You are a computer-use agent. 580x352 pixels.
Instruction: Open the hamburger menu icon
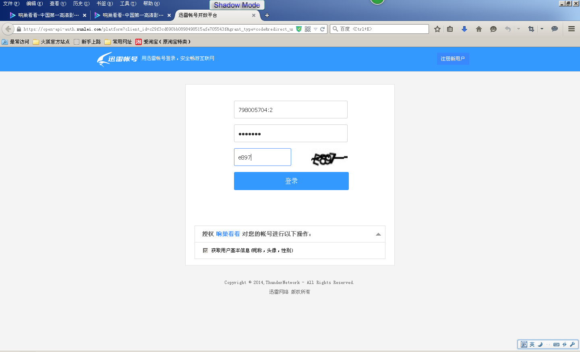(x=572, y=29)
